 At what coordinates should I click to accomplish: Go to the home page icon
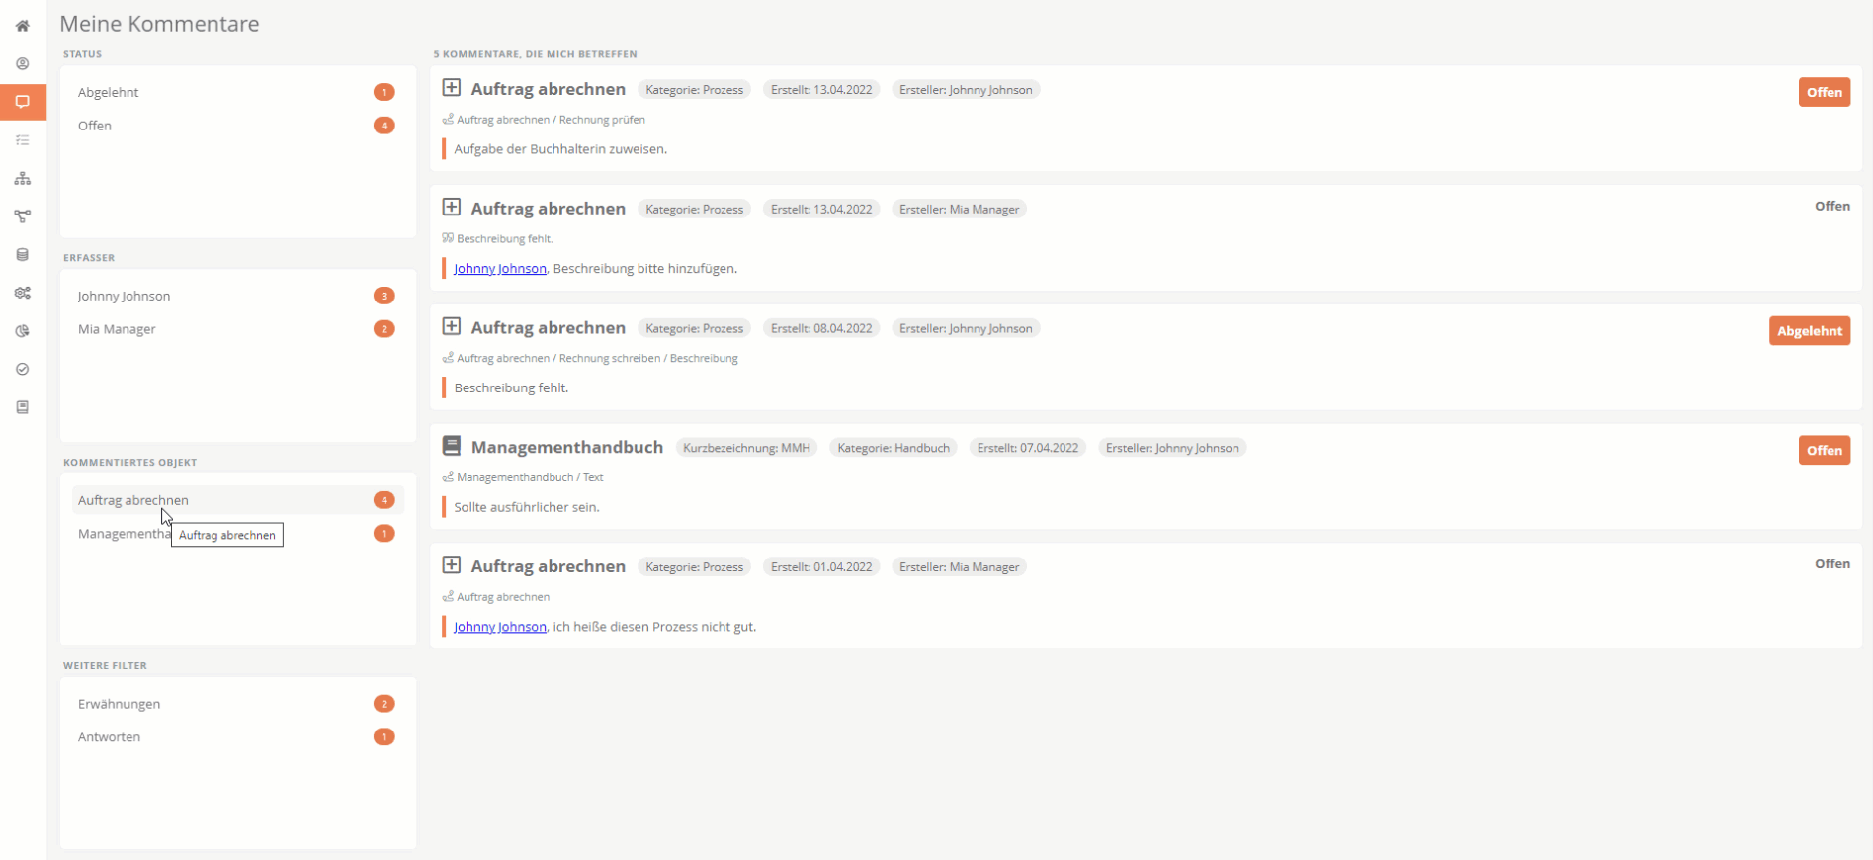tap(23, 26)
